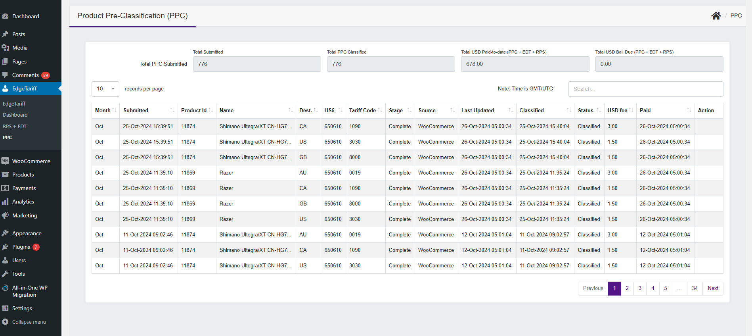This screenshot has height=336, width=752.
Task: Click the Total PPC Classified field
Action: pos(391,64)
